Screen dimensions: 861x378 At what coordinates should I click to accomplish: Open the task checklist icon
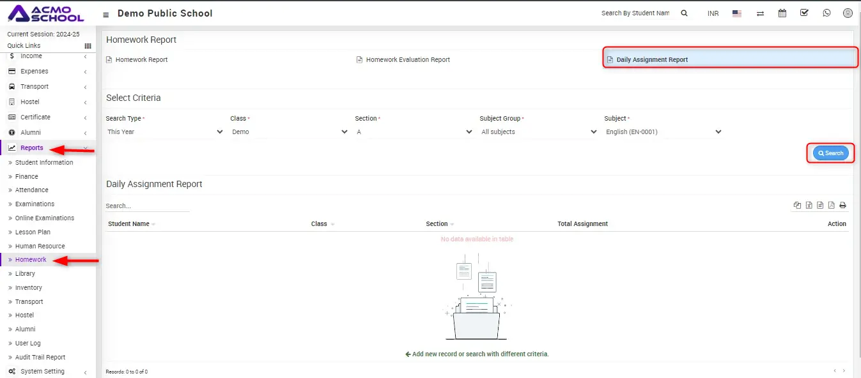tap(804, 13)
